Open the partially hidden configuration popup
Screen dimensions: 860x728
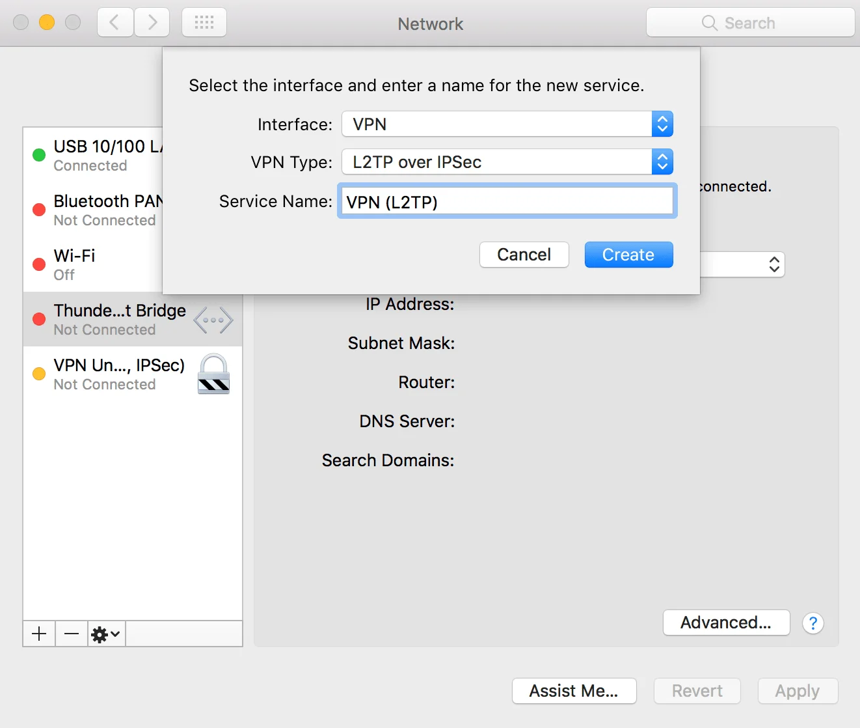point(743,264)
